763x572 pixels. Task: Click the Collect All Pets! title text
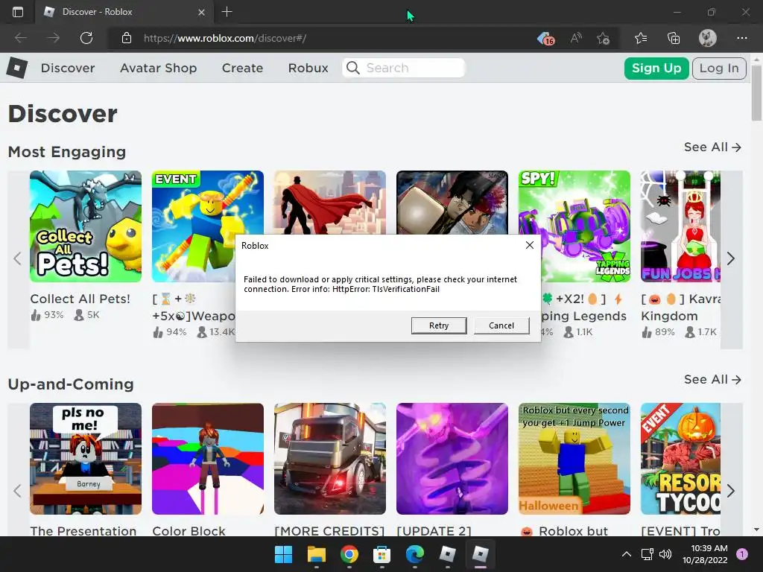(x=80, y=299)
